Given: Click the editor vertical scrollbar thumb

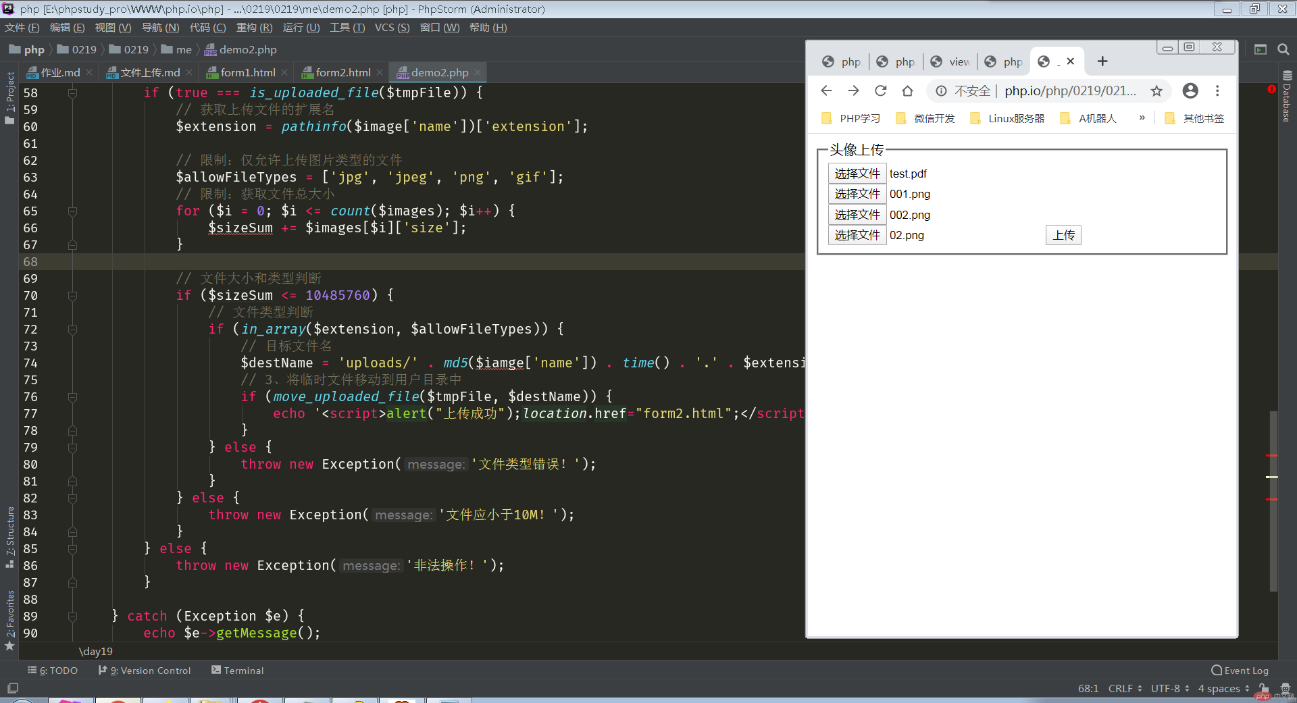Looking at the screenshot, I should pos(1273,501).
